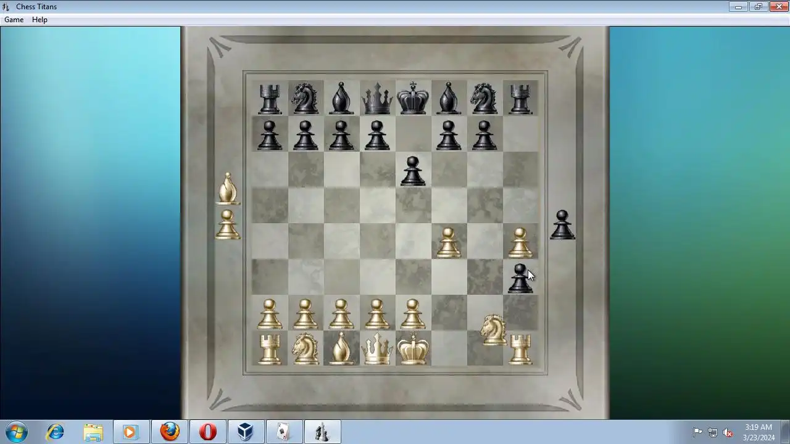Open Windows Explorer folder from the taskbar
Screen dimensions: 790x444
click(93, 432)
